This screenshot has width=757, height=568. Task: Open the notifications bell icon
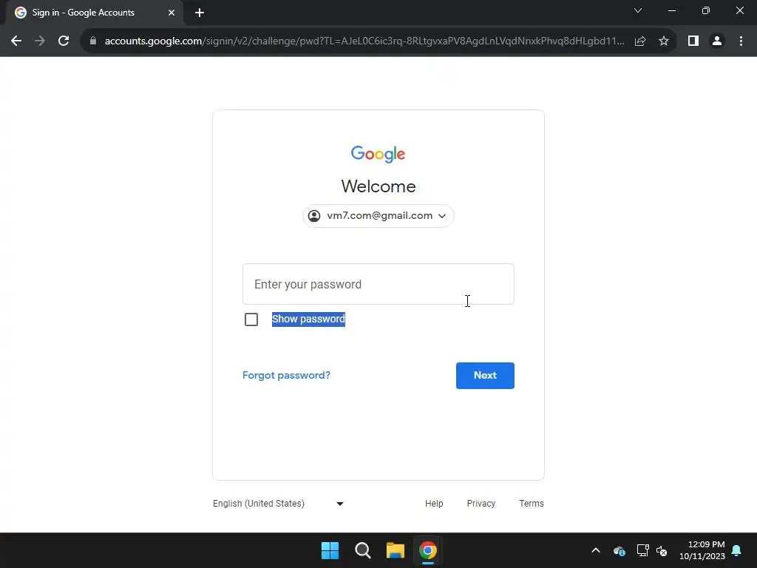737,550
